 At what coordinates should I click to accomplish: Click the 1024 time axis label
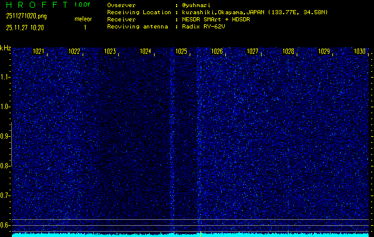click(x=145, y=52)
